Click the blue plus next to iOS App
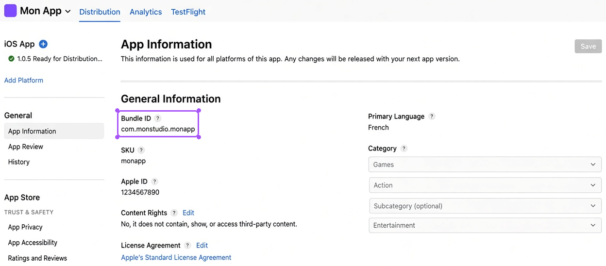 [x=43, y=44]
